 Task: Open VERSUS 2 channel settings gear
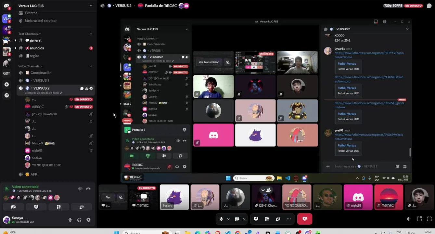click(91, 88)
